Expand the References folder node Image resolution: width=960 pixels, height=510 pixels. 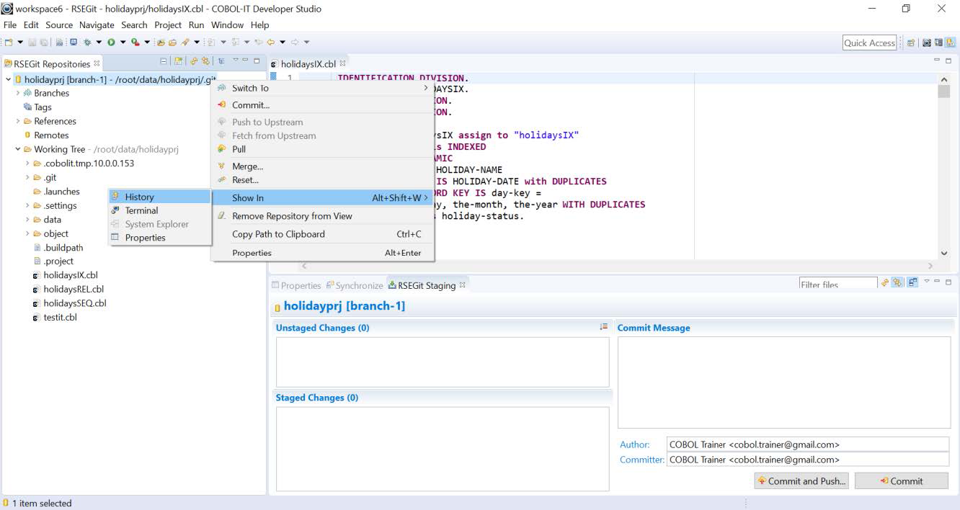click(x=18, y=121)
